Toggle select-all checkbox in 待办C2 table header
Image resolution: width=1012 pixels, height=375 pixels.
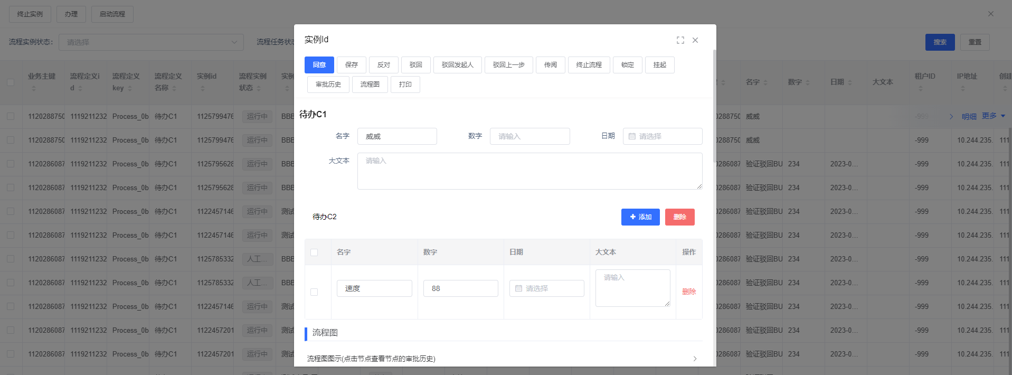pyautogui.click(x=314, y=252)
